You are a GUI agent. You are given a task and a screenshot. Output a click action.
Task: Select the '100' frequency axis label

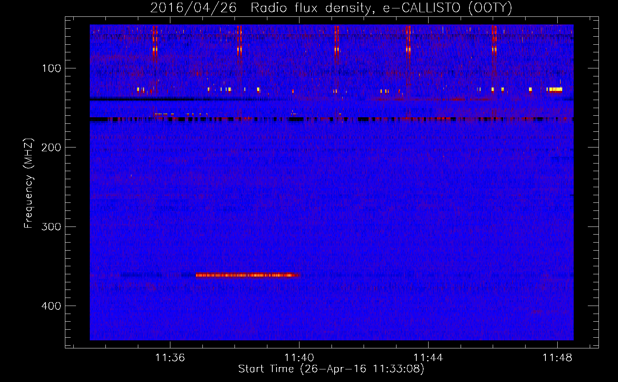[52, 68]
